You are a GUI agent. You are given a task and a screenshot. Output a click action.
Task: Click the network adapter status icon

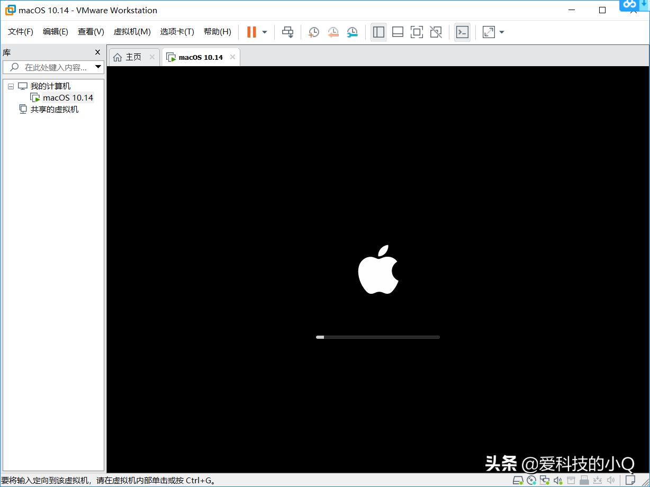[545, 480]
